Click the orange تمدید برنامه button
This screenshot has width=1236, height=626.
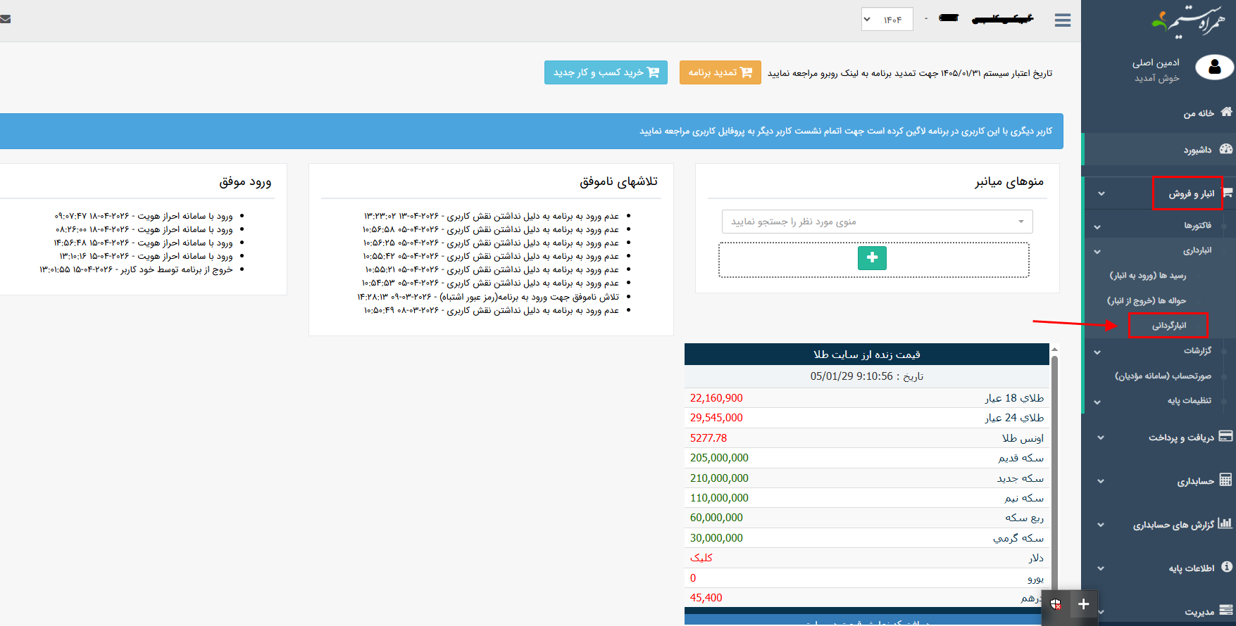point(720,72)
